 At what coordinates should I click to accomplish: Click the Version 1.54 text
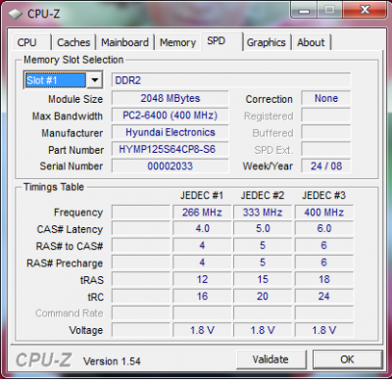(x=112, y=361)
